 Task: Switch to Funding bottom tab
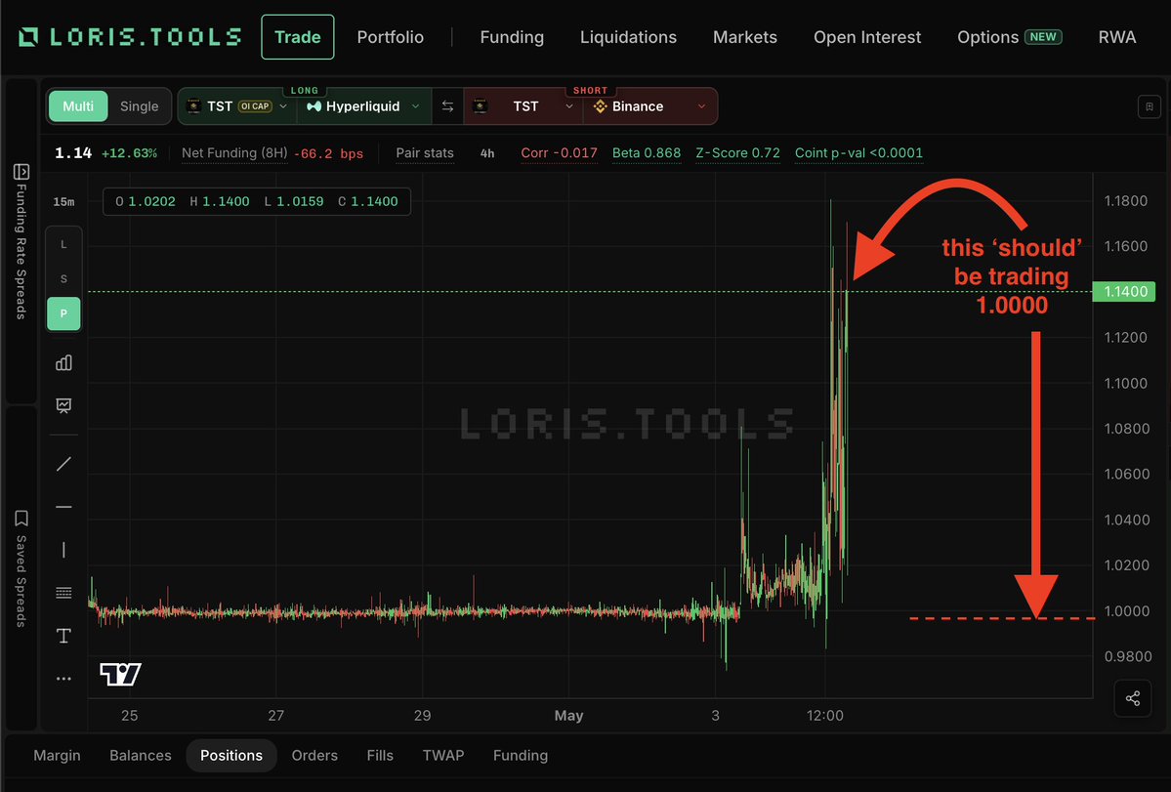[521, 756]
